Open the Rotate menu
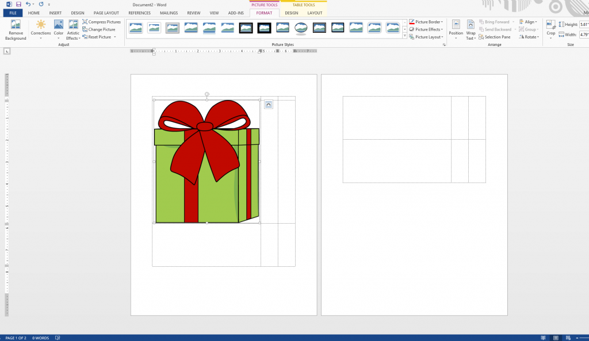 [x=529, y=37]
